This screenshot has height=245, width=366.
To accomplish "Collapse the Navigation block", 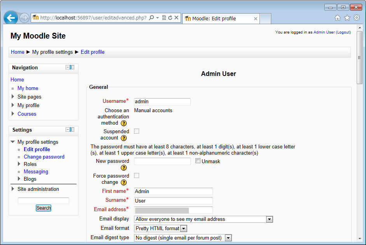I will [68, 67].
